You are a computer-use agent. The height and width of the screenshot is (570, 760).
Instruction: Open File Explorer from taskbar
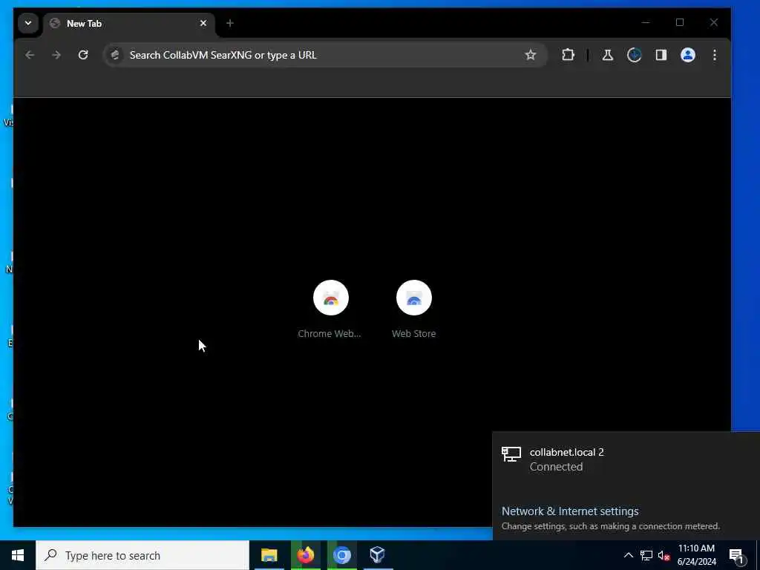coord(269,555)
